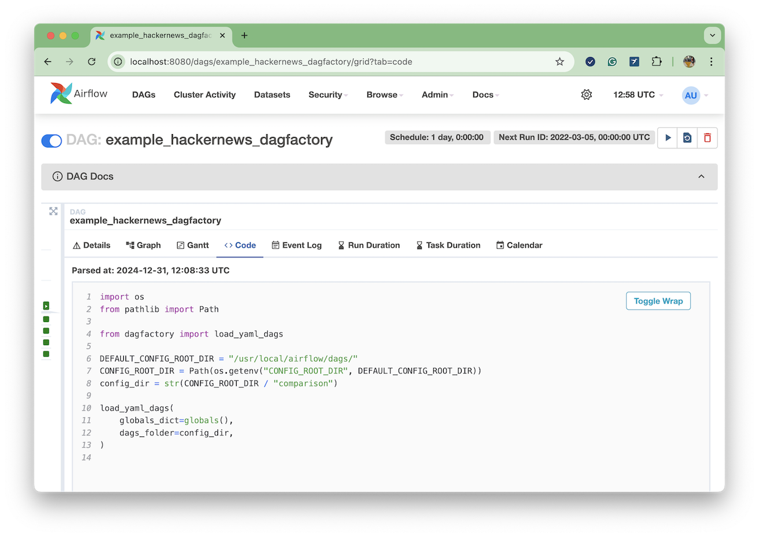Viewport: 759px width, 537px height.
Task: Switch to the Graph tab
Action: 143,245
